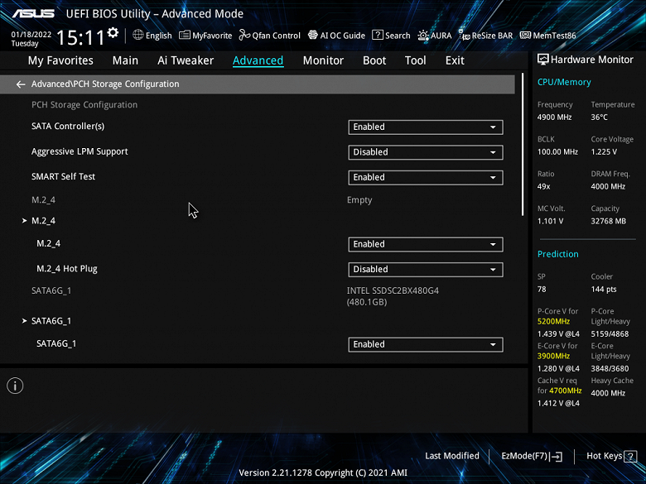Switch to Exit tab

[x=455, y=60]
